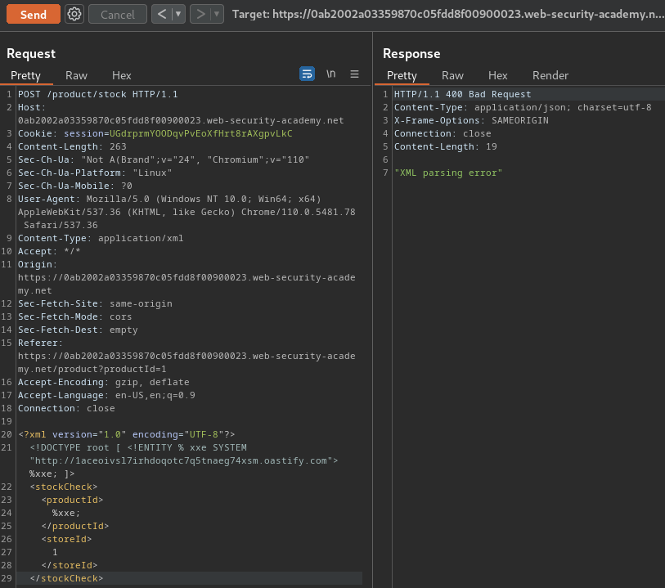Select the Request Pretty tab
This screenshot has height=588, width=665.
(26, 75)
